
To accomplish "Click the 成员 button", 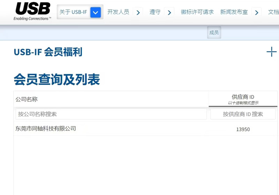I will (x=214, y=32).
